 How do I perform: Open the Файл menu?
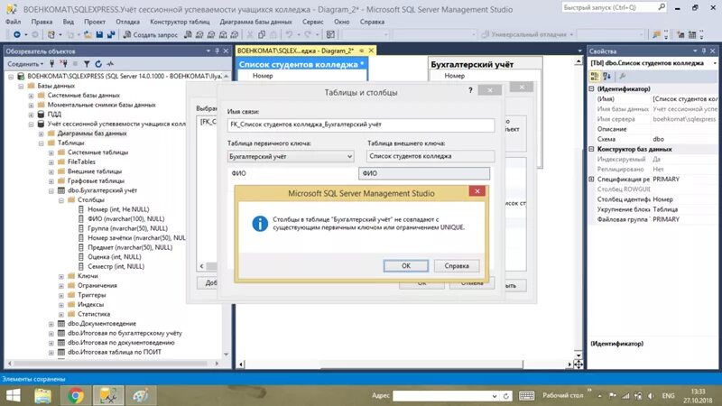click(x=13, y=22)
